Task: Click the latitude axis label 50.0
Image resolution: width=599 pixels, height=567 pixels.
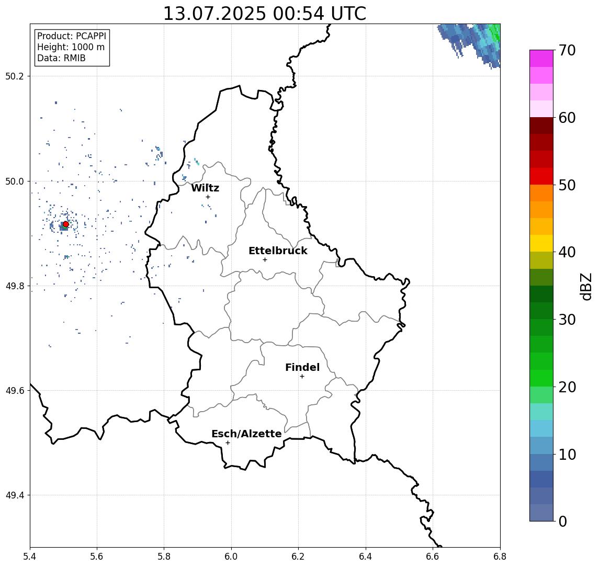Action: click(x=15, y=181)
